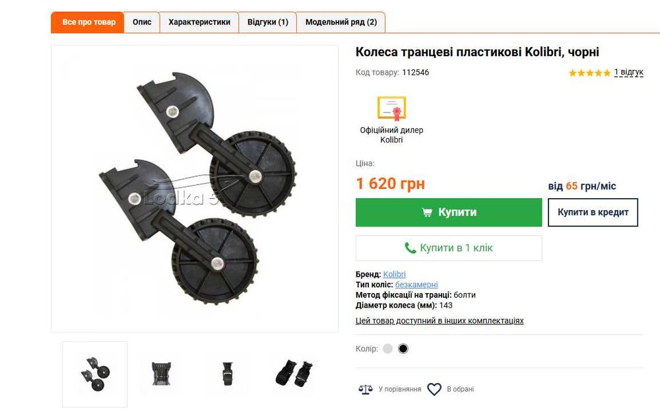Select the grey color swatch

pos(387,349)
